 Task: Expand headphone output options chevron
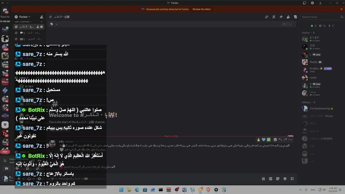[x=34, y=179]
